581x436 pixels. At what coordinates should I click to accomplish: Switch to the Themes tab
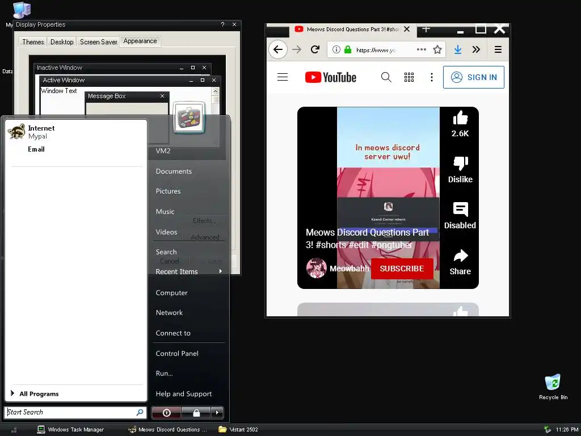coord(33,42)
